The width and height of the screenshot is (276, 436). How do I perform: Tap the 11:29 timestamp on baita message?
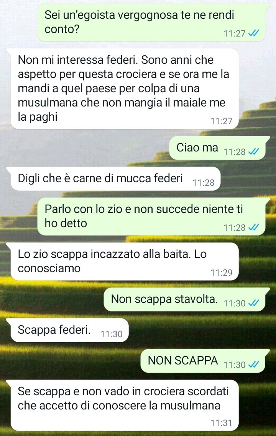coord(221,273)
